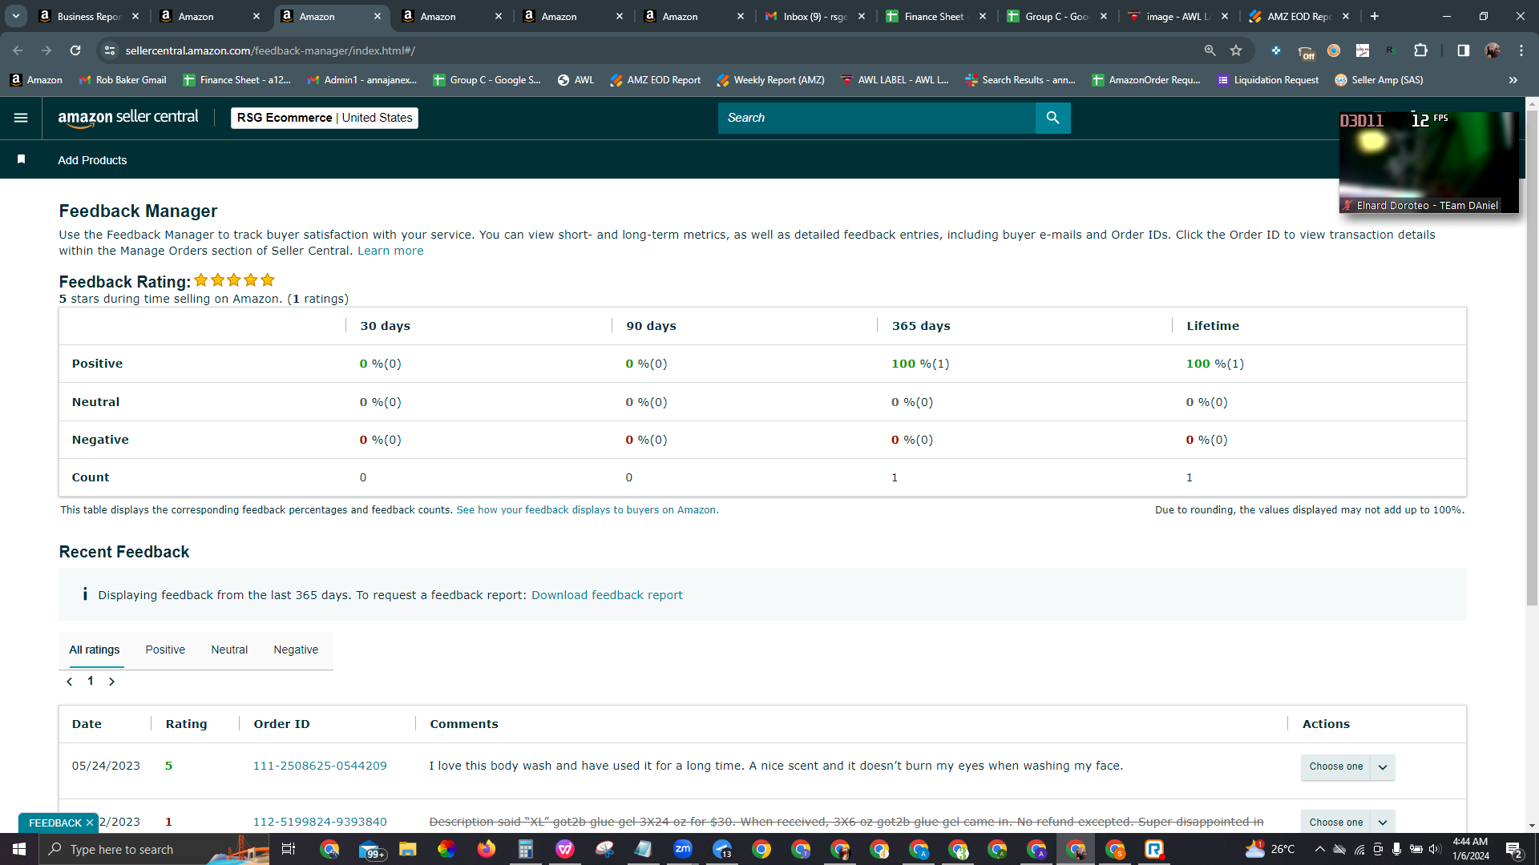Screen dimensions: 1539x865
Task: Open how feedback displays to buyers link
Action: point(586,510)
